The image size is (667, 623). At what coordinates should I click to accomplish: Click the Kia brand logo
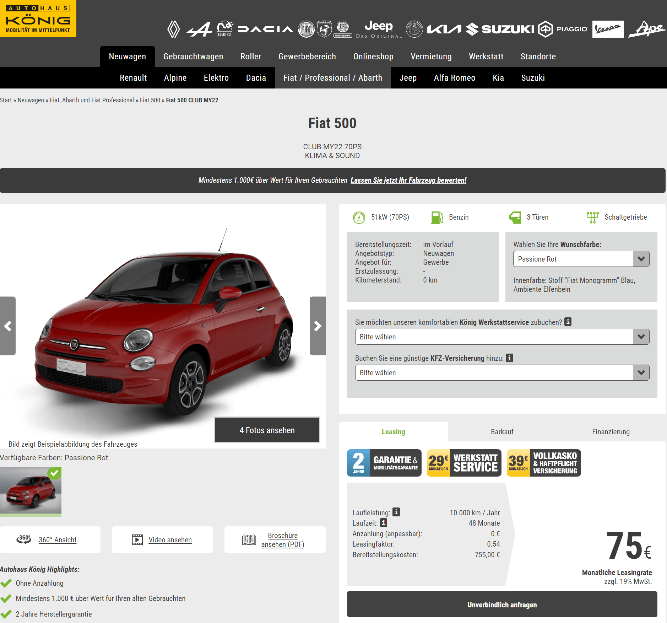[x=444, y=29]
